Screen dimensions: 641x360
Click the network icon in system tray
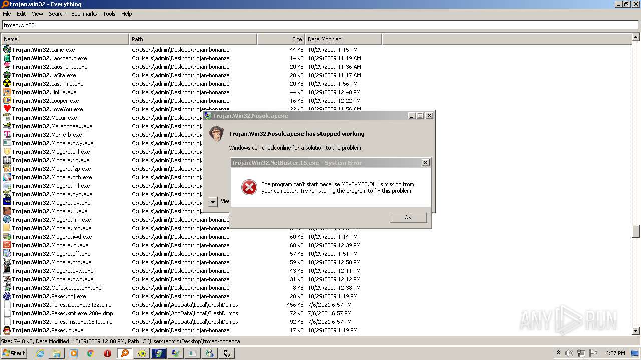581,353
